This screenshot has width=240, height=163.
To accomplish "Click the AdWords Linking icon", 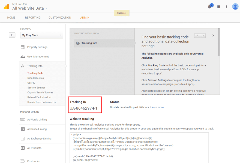I will tap(23, 120).
